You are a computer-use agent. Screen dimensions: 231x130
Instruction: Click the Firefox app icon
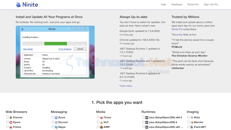point(11,127)
